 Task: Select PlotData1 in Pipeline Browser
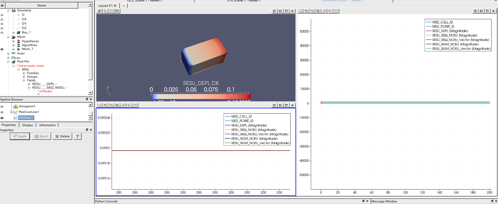point(26,118)
